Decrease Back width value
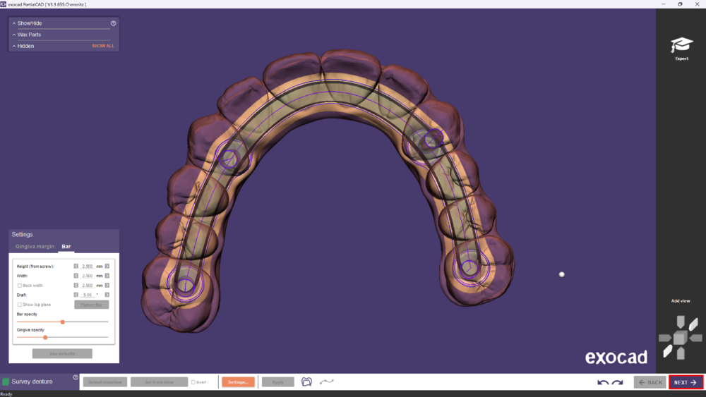Screen dimensions: 706x397 pos(76,285)
